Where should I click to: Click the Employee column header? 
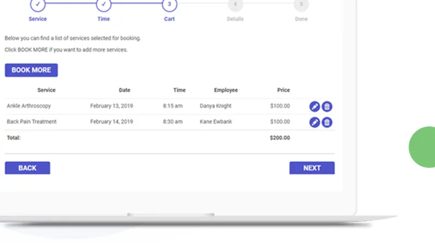click(226, 90)
